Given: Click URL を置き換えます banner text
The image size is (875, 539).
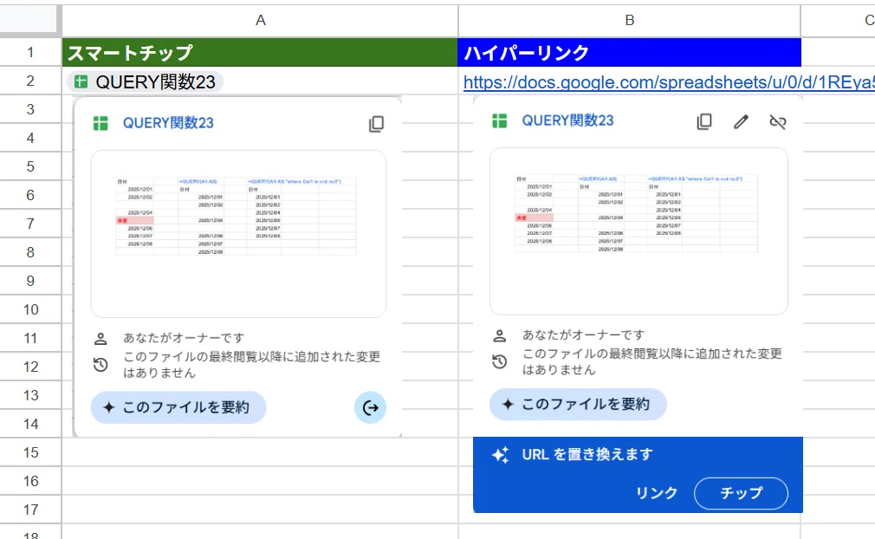Looking at the screenshot, I should click(x=587, y=455).
